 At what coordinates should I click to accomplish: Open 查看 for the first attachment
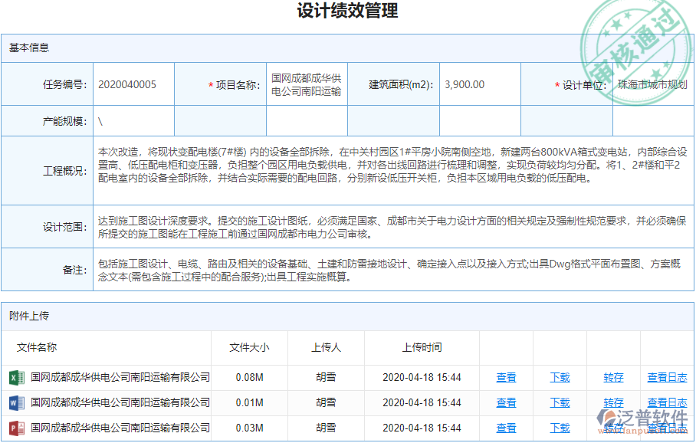coord(506,377)
